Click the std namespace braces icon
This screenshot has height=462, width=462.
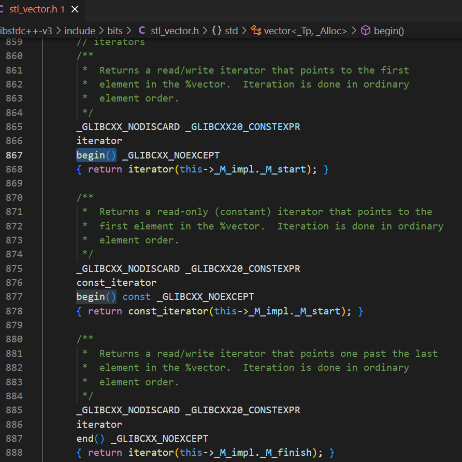pos(216,31)
